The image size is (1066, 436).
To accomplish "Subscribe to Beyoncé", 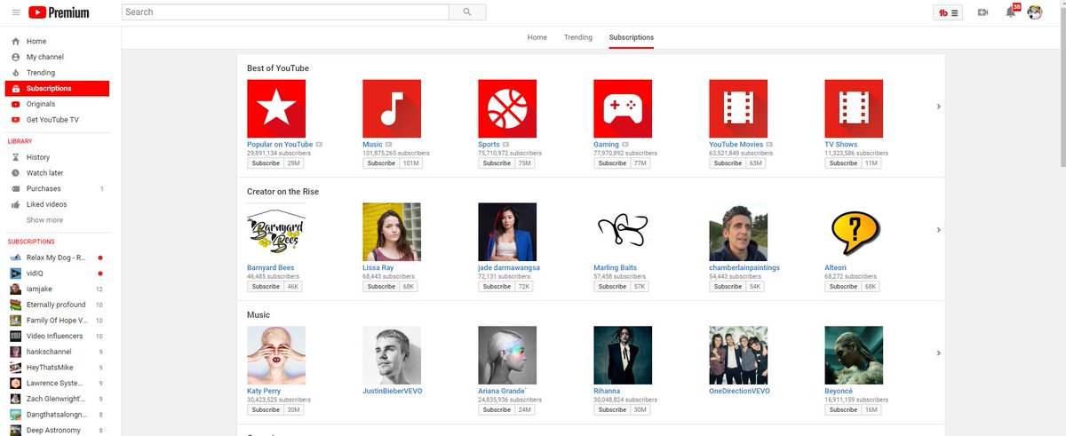I will pyautogui.click(x=843, y=410).
